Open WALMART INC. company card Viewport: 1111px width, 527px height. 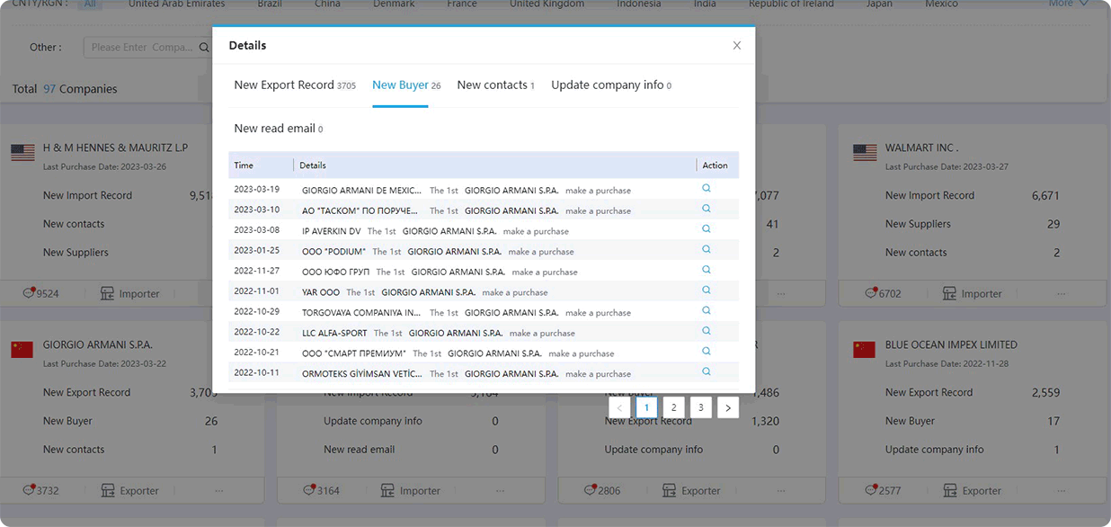tap(922, 147)
